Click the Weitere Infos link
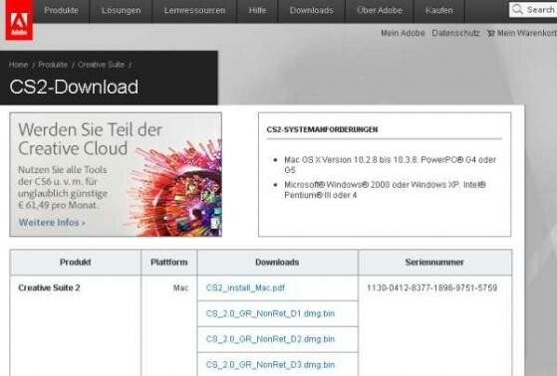 [52, 223]
